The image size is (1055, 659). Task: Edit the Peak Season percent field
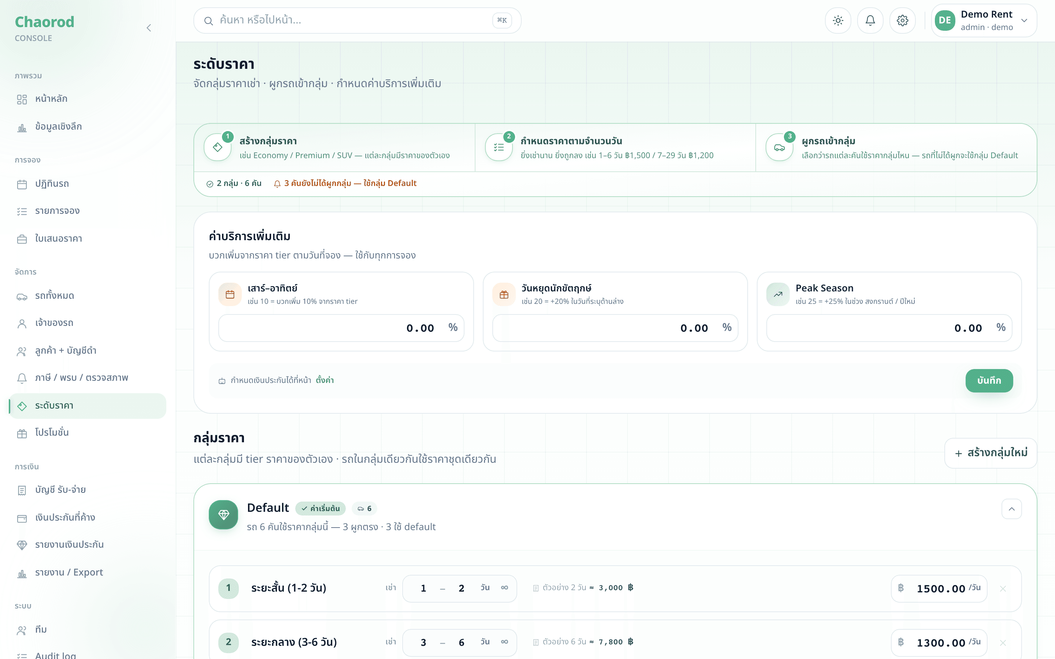pyautogui.click(x=889, y=328)
